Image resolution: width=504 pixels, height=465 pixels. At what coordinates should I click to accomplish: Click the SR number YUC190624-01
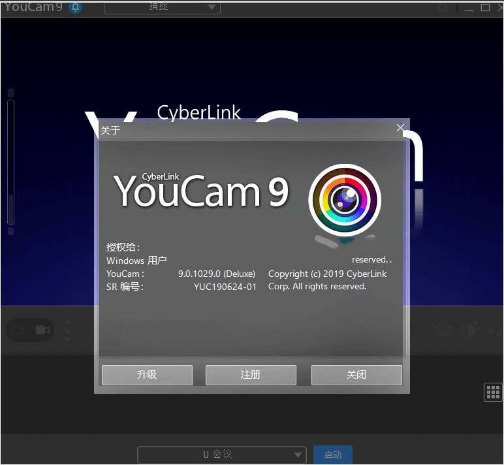point(225,287)
